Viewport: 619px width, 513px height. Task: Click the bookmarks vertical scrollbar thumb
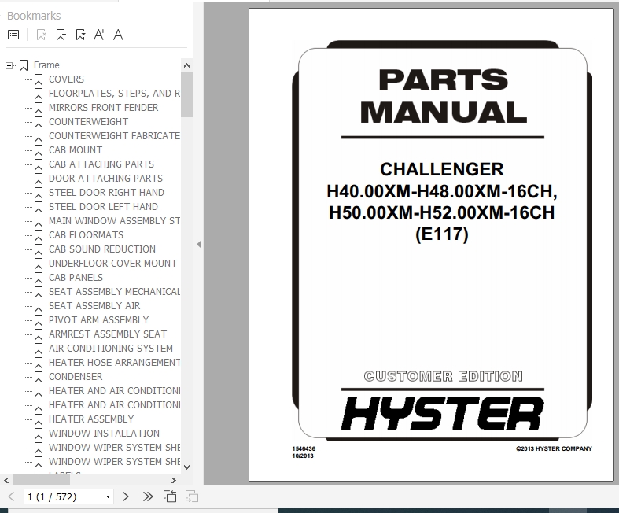[186, 94]
